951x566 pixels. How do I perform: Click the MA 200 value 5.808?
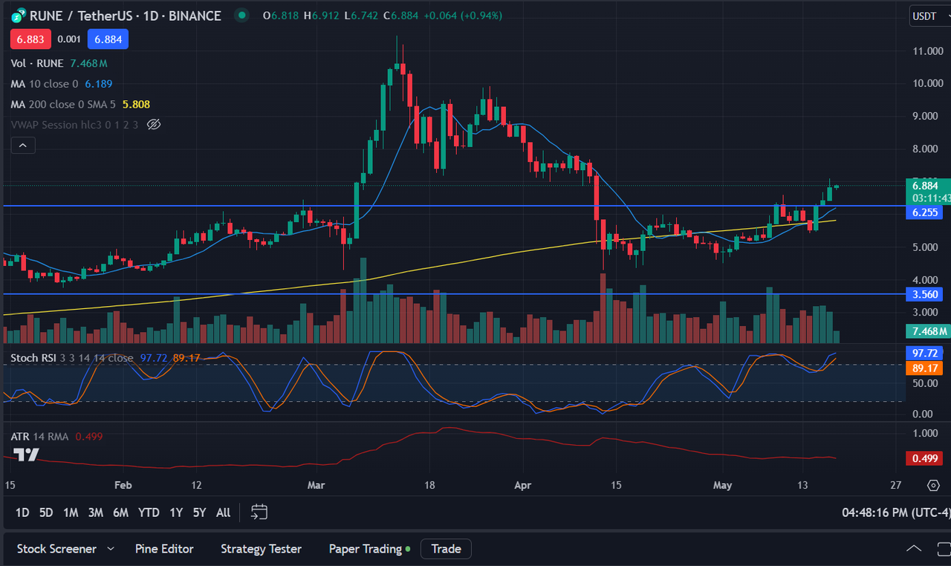click(136, 105)
